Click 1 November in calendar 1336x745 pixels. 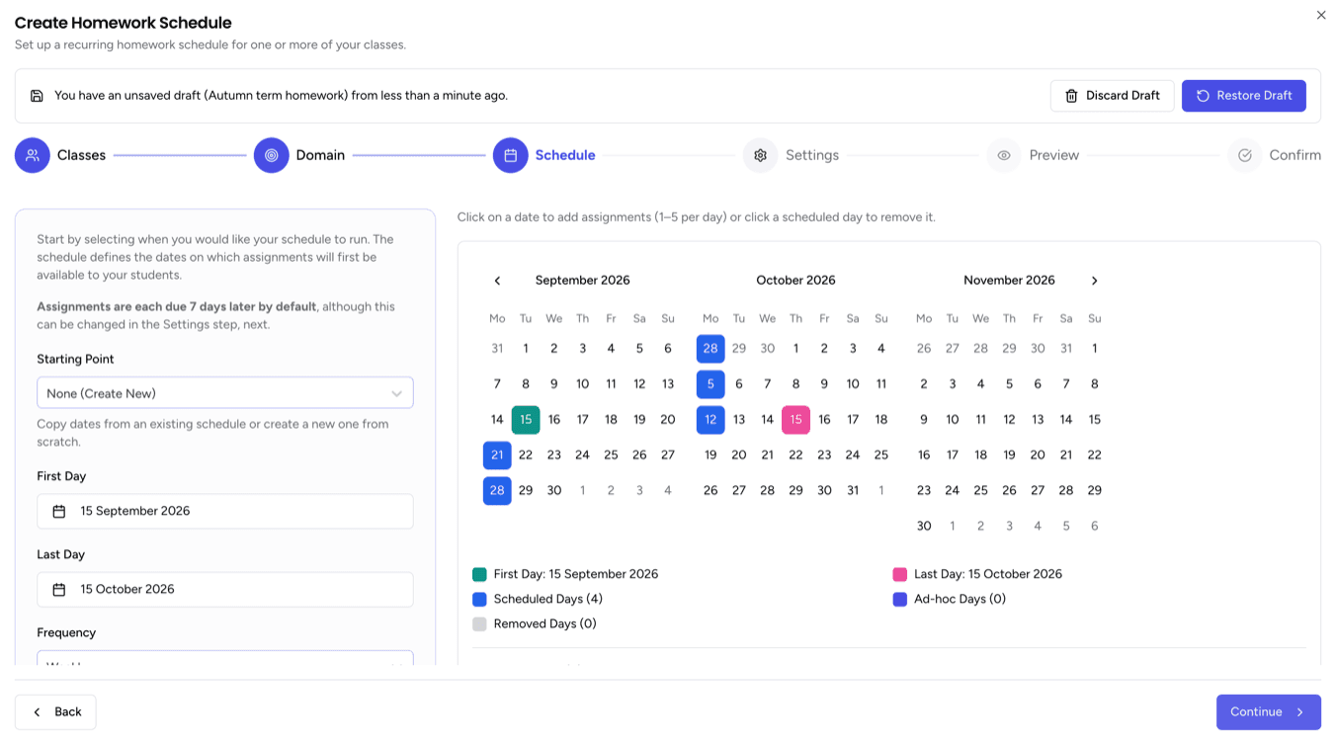click(x=1094, y=349)
